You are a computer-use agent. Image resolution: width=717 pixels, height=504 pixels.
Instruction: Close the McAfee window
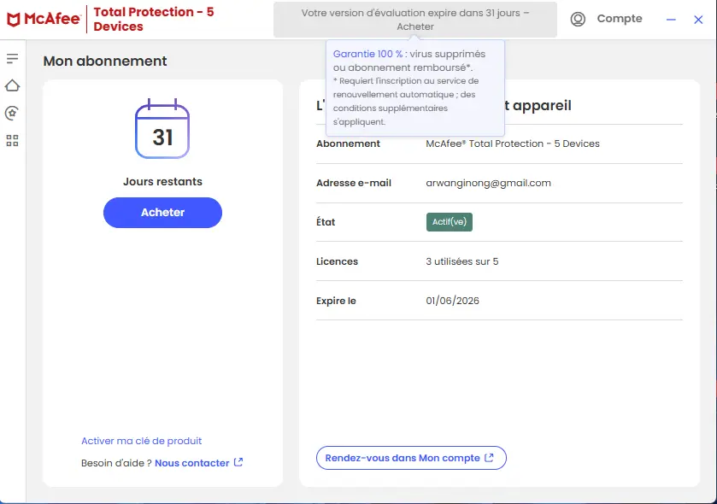coord(698,20)
